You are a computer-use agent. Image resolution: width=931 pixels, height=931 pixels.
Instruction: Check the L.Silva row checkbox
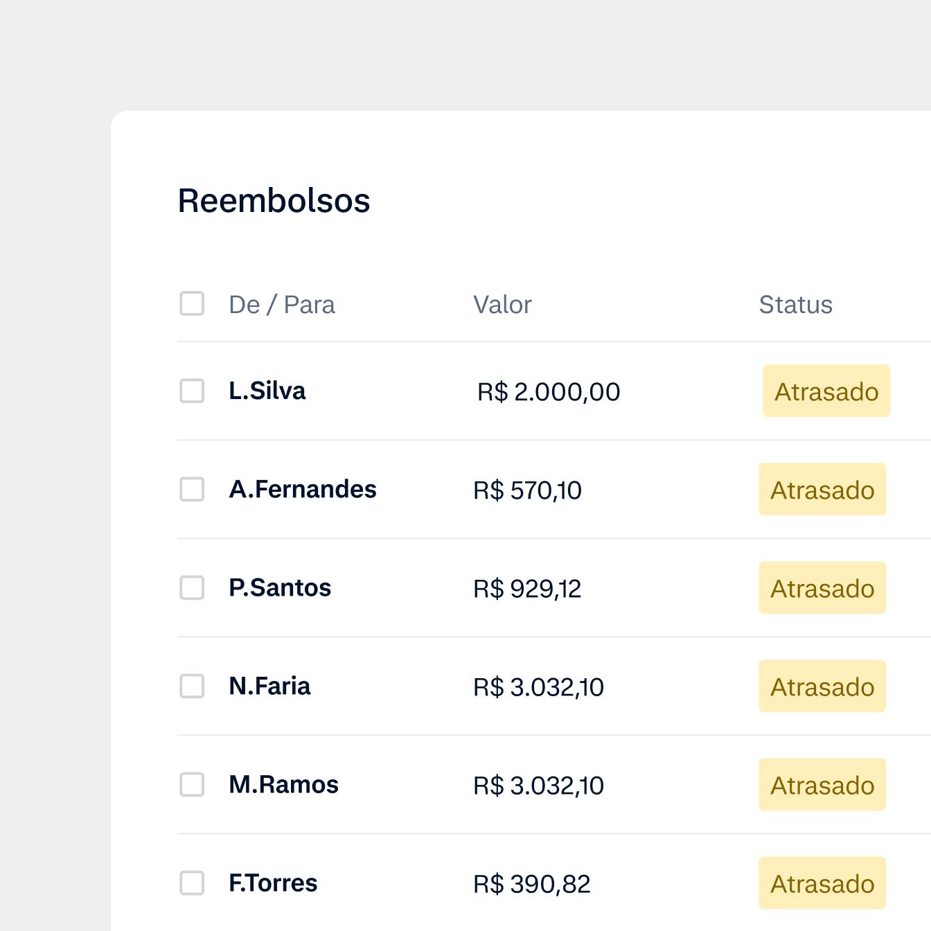click(192, 391)
